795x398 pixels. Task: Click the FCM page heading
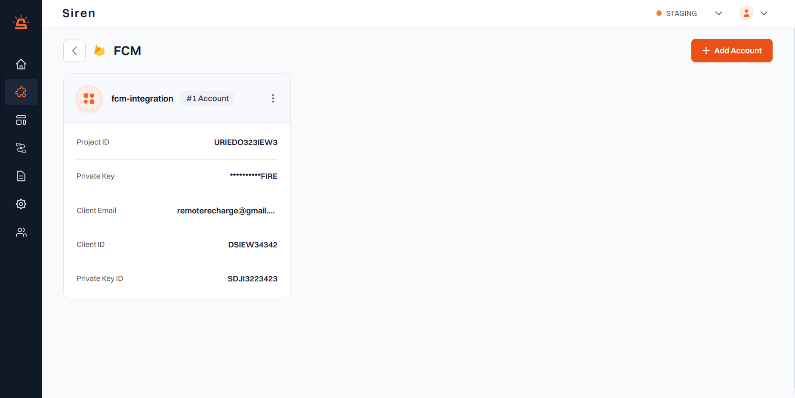(x=127, y=51)
